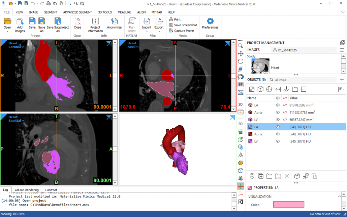Open the objects sort order dropdown

point(341,89)
